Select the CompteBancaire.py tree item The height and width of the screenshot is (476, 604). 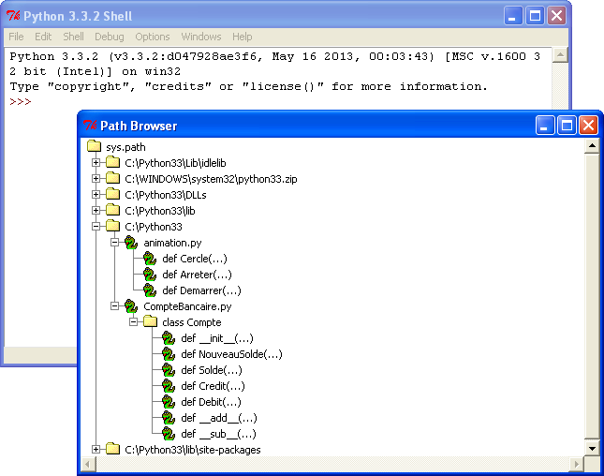[x=187, y=306]
